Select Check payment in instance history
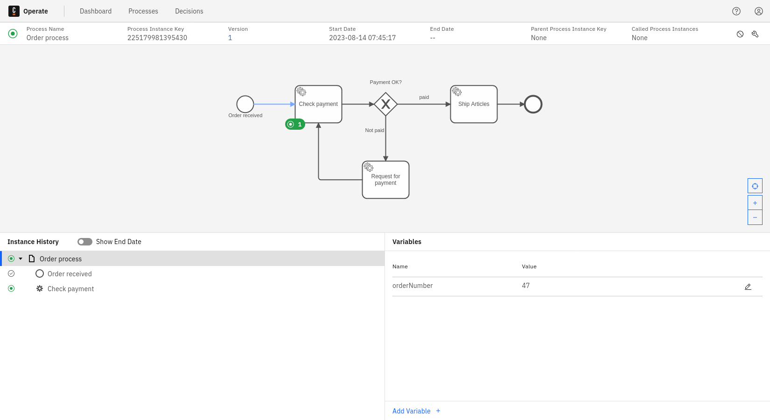 [x=70, y=288]
